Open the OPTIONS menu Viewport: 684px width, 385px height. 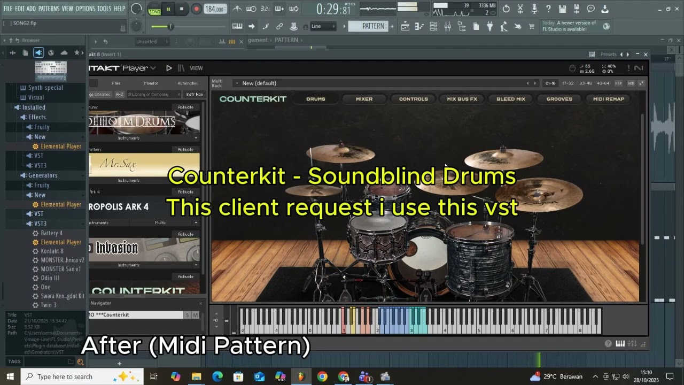(x=85, y=9)
